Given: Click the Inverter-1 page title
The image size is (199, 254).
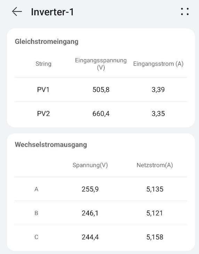Looking at the screenshot, I should [52, 12].
